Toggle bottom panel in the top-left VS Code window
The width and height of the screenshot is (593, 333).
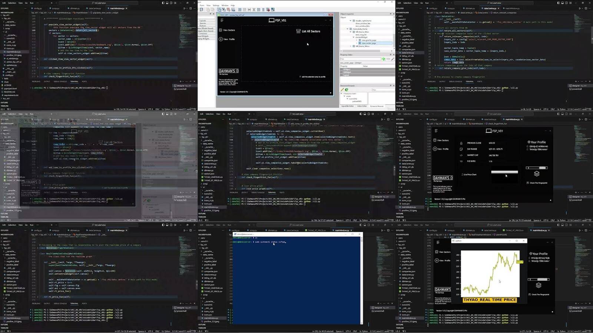(167, 3)
